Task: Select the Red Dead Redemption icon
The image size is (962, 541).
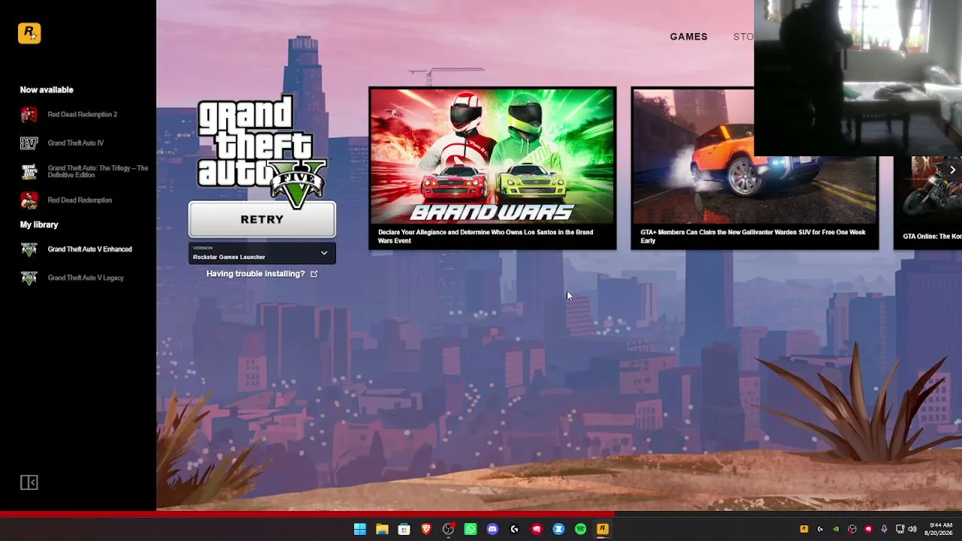Action: pos(29,200)
